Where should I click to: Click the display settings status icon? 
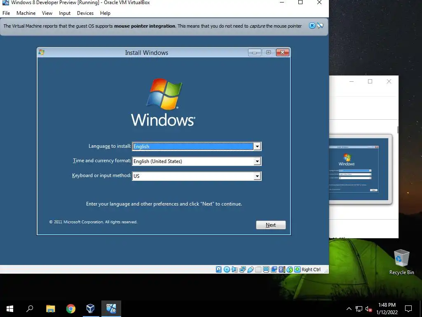point(266,269)
